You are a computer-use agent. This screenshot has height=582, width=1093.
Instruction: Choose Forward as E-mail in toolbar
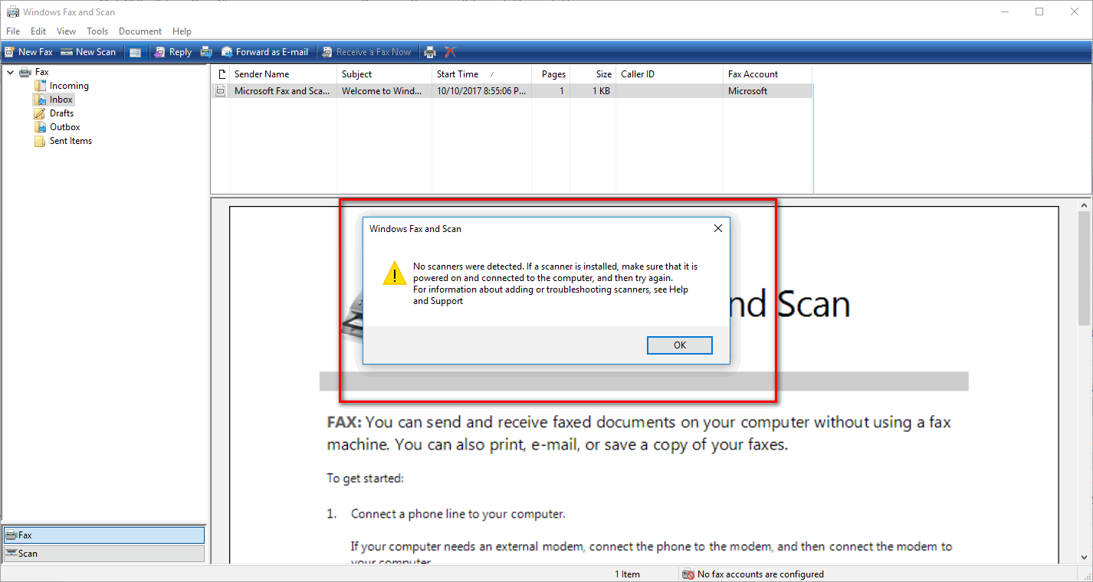(x=264, y=52)
